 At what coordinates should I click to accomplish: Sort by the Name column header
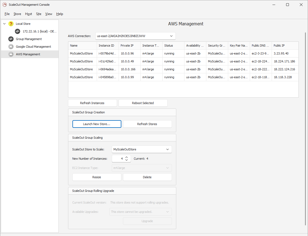[83, 46]
